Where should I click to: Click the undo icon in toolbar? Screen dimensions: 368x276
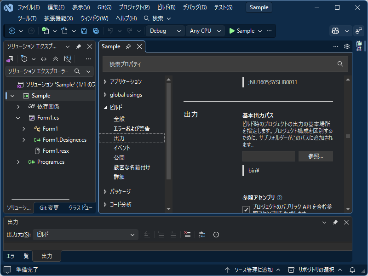(110, 31)
